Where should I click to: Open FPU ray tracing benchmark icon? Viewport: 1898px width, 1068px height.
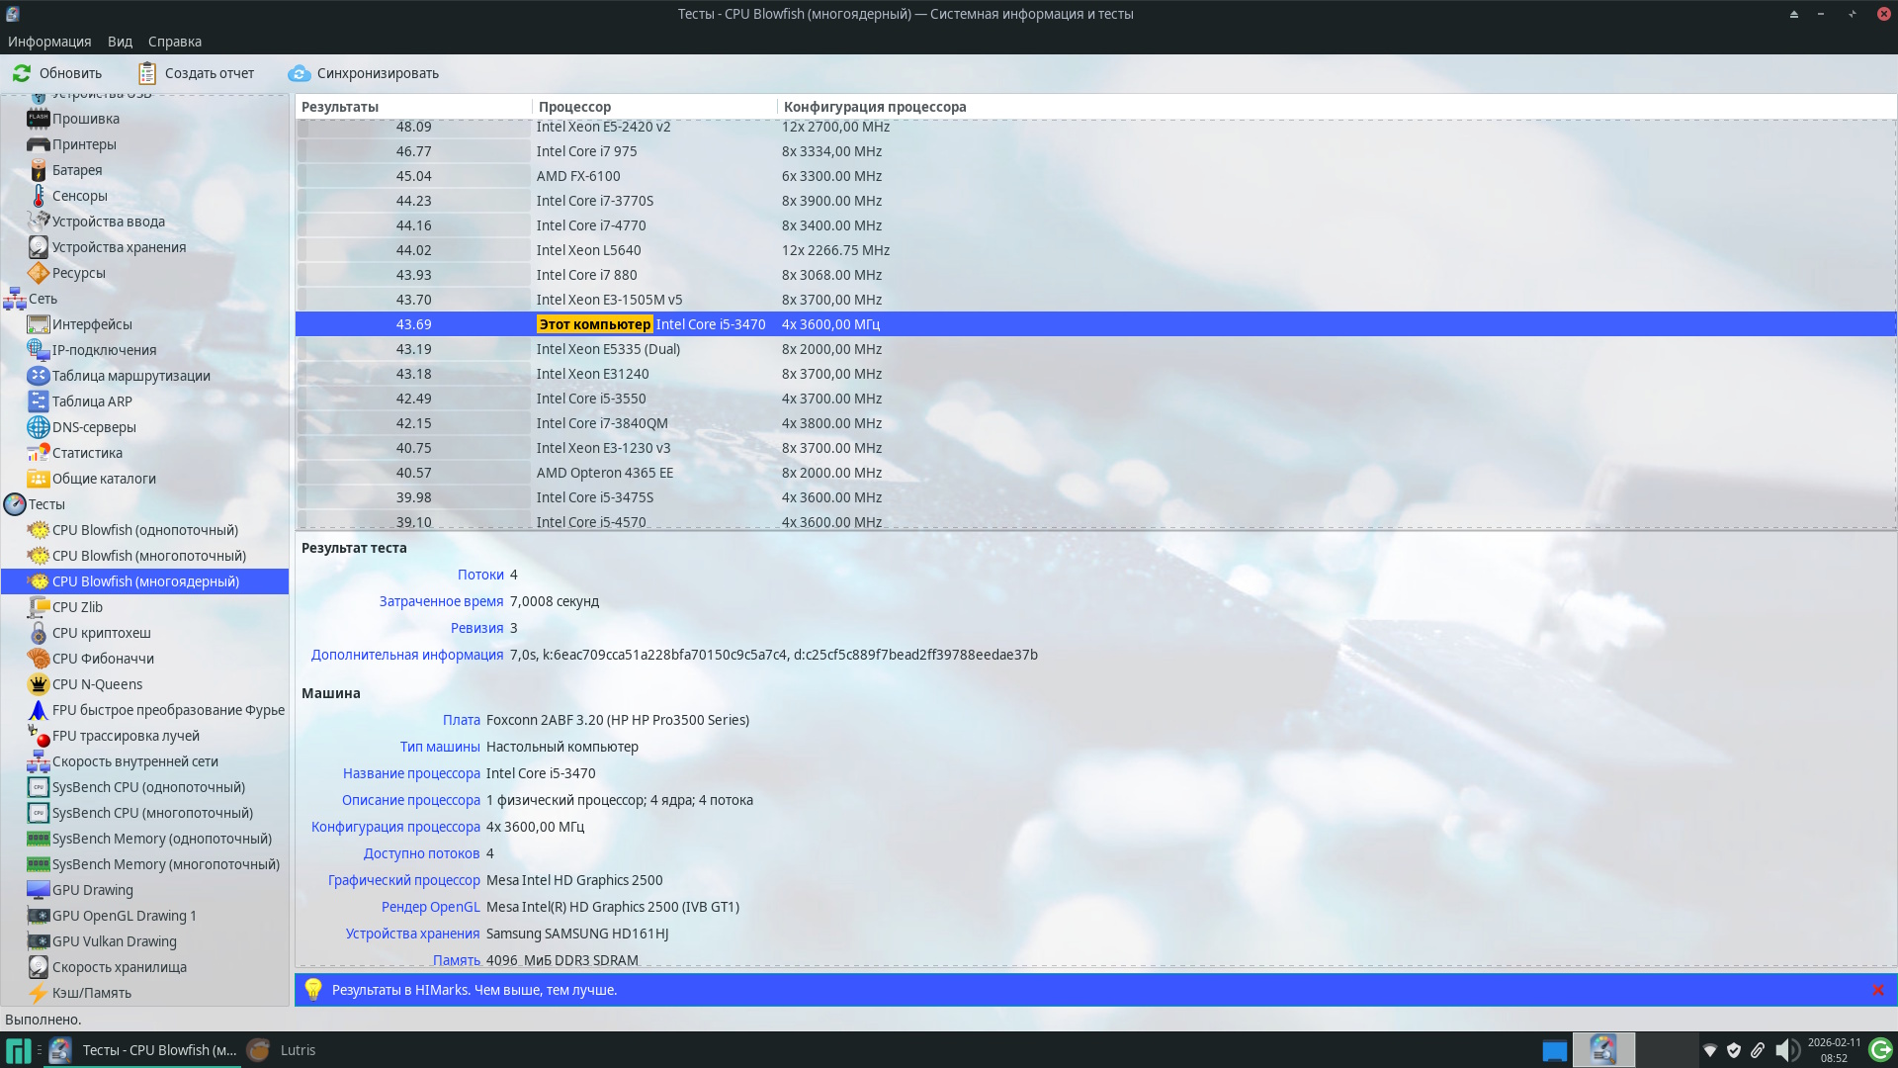[39, 736]
